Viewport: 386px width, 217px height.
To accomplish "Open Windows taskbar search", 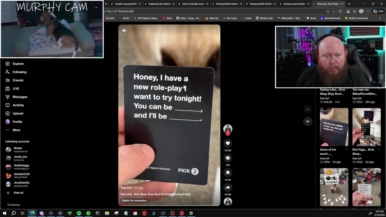I will [14, 213].
